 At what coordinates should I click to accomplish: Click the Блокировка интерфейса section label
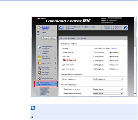click(x=69, y=44)
